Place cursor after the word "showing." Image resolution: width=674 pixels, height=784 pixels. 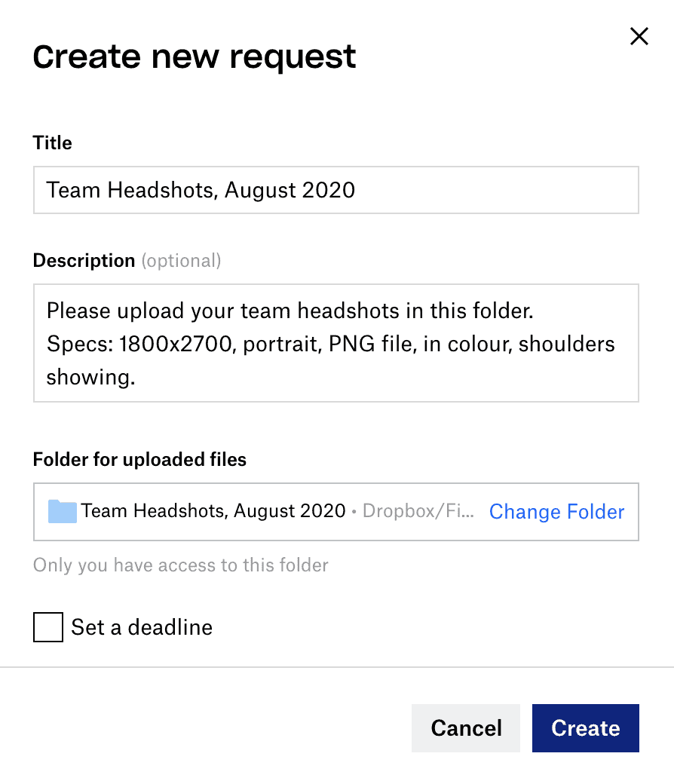pos(137,378)
